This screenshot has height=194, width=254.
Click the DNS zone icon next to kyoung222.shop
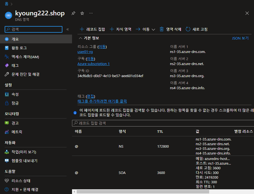click(9, 15)
